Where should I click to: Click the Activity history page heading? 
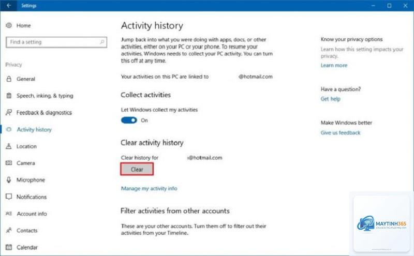(x=152, y=26)
